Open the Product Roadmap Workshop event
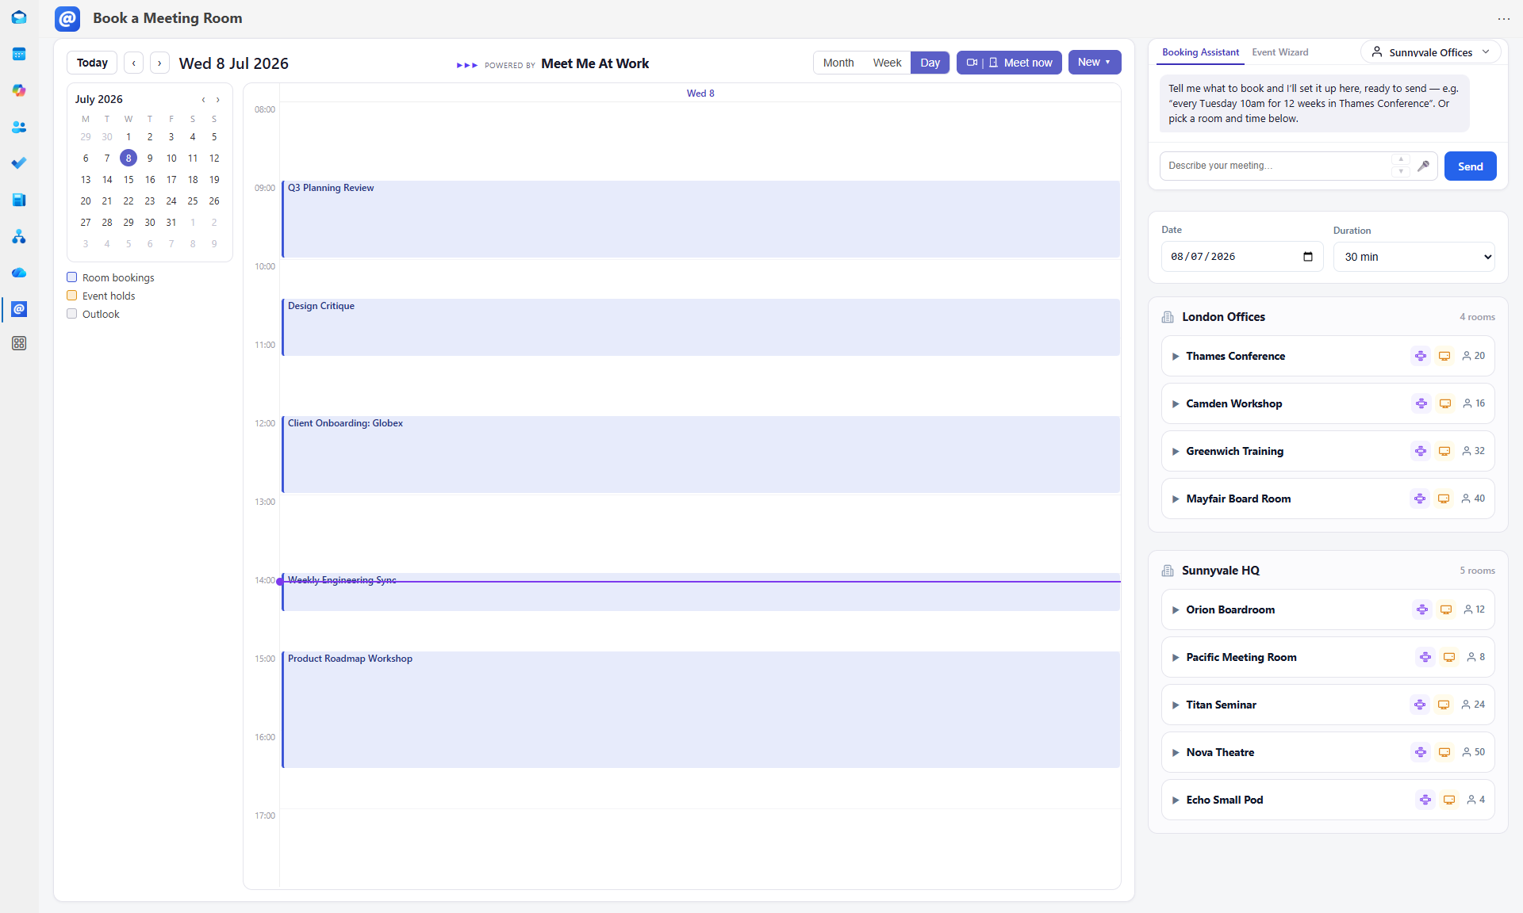The width and height of the screenshot is (1523, 913). (701, 709)
